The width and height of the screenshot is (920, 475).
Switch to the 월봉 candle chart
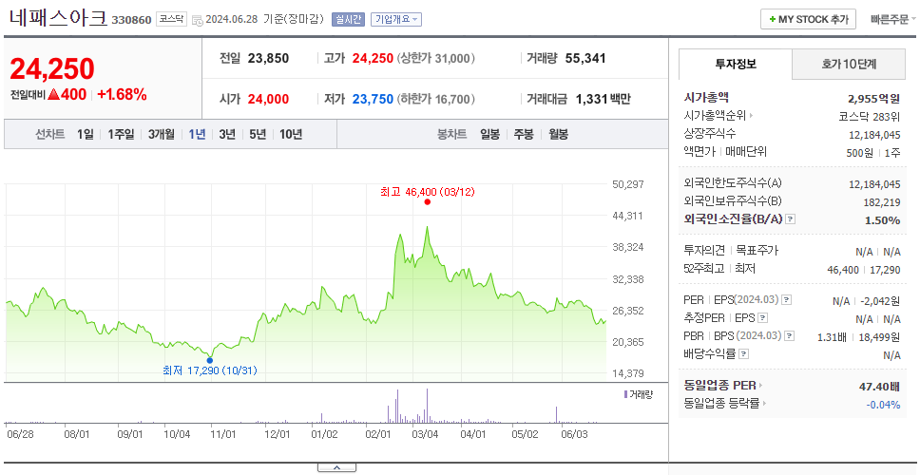pyautogui.click(x=559, y=134)
